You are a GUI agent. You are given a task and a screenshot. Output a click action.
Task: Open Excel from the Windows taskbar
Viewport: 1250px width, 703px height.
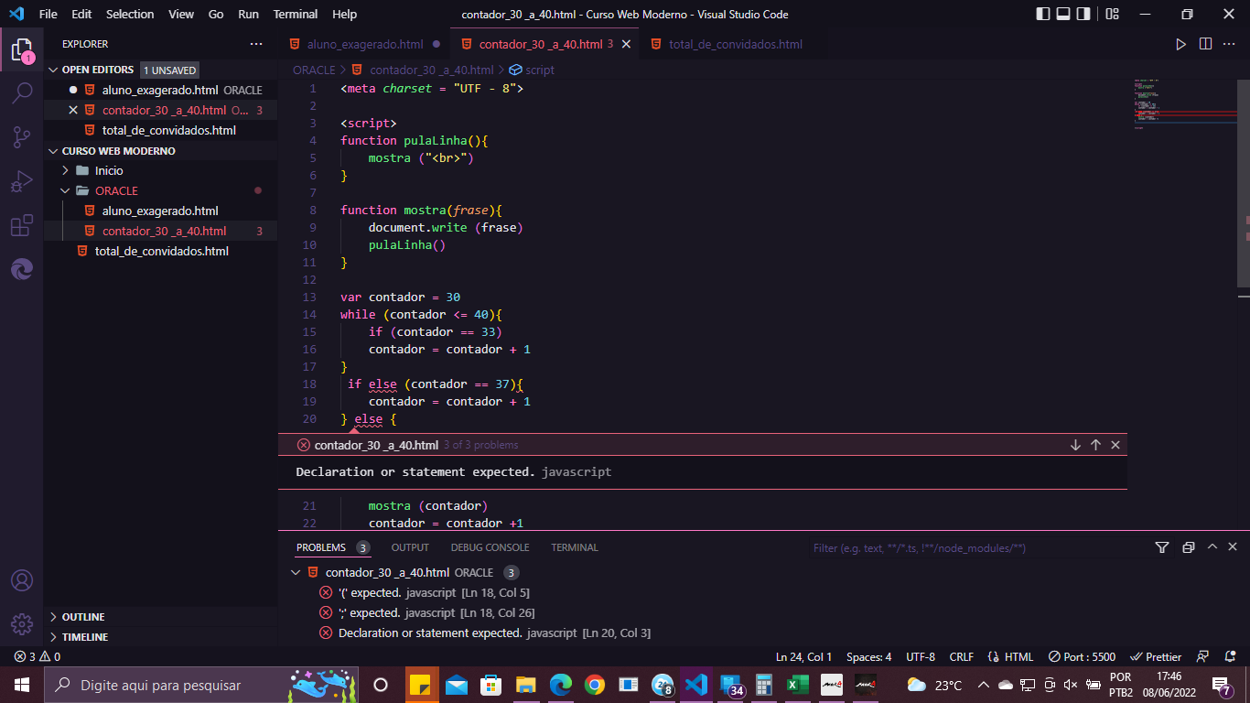click(797, 685)
